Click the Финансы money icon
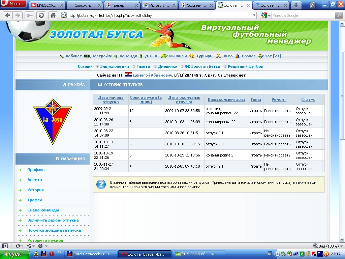The height and width of the screenshot is (259, 345). pos(164,56)
